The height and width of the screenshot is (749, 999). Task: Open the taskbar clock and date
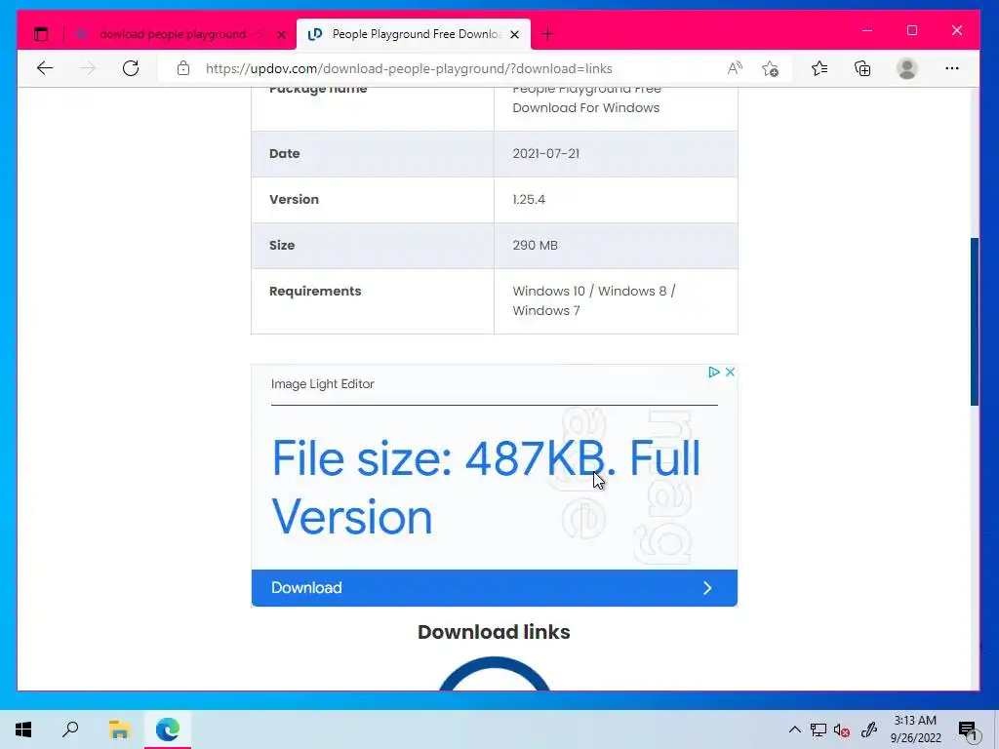coord(915,729)
